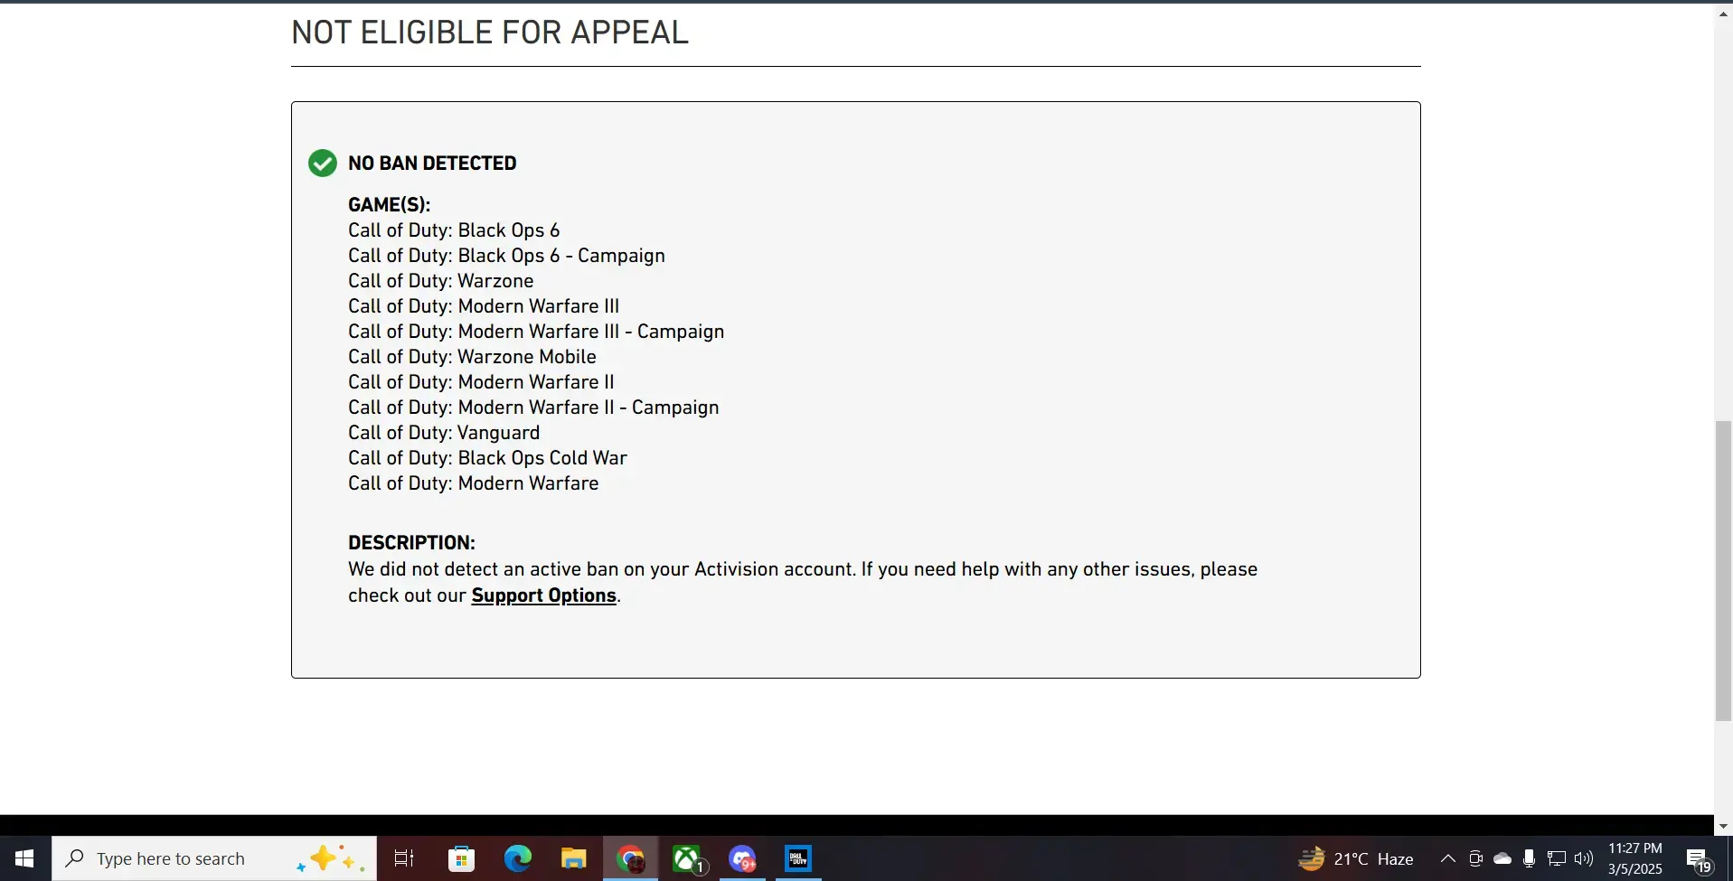Open the Xbox app in the taskbar
Viewport: 1733px width, 881px height.
(x=687, y=858)
